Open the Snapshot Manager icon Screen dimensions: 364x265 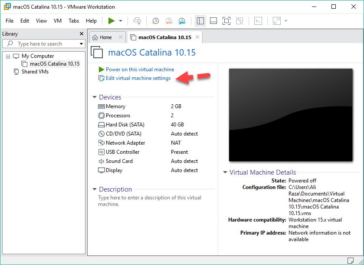(x=182, y=21)
